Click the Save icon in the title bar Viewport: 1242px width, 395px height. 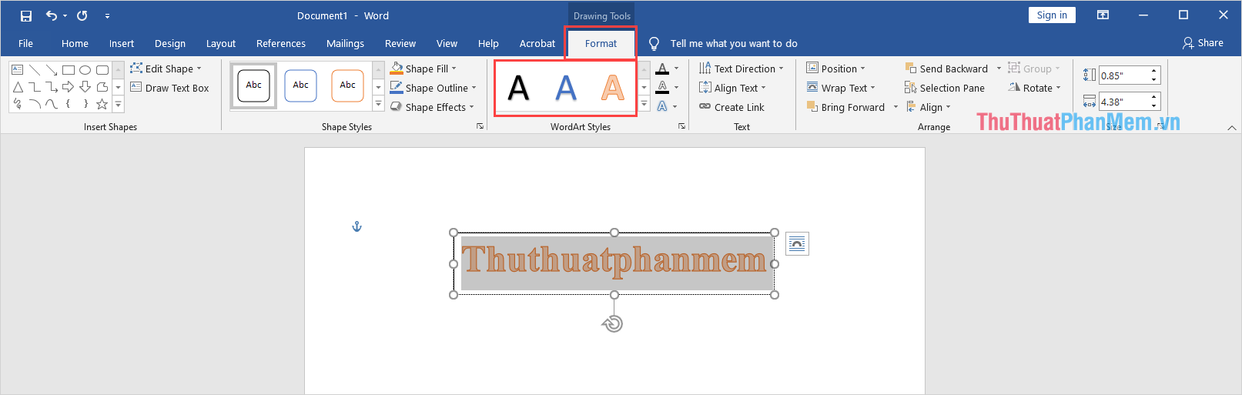coord(26,15)
